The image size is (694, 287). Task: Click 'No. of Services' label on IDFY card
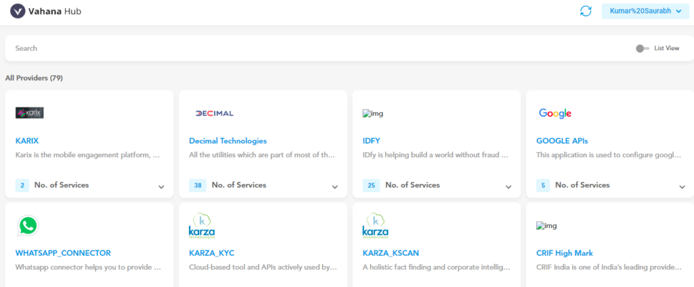click(413, 185)
